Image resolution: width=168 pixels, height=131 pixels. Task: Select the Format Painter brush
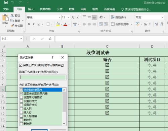pyautogui.click(x=12, y=26)
